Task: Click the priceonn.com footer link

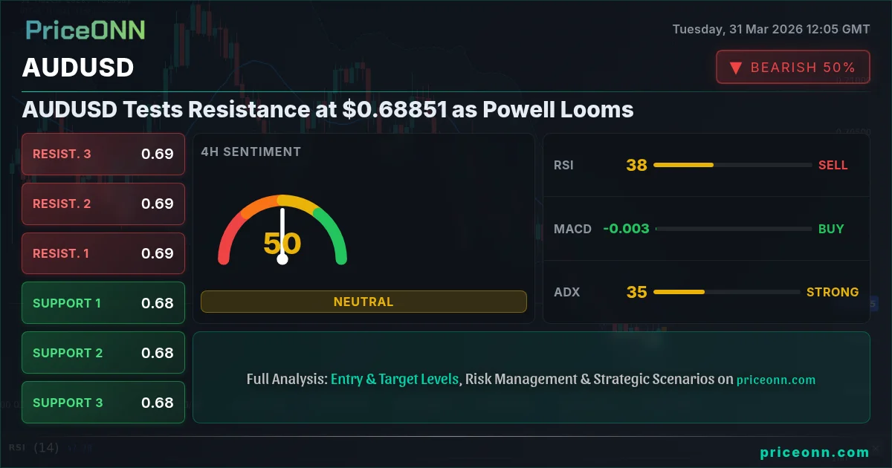Action: click(815, 452)
